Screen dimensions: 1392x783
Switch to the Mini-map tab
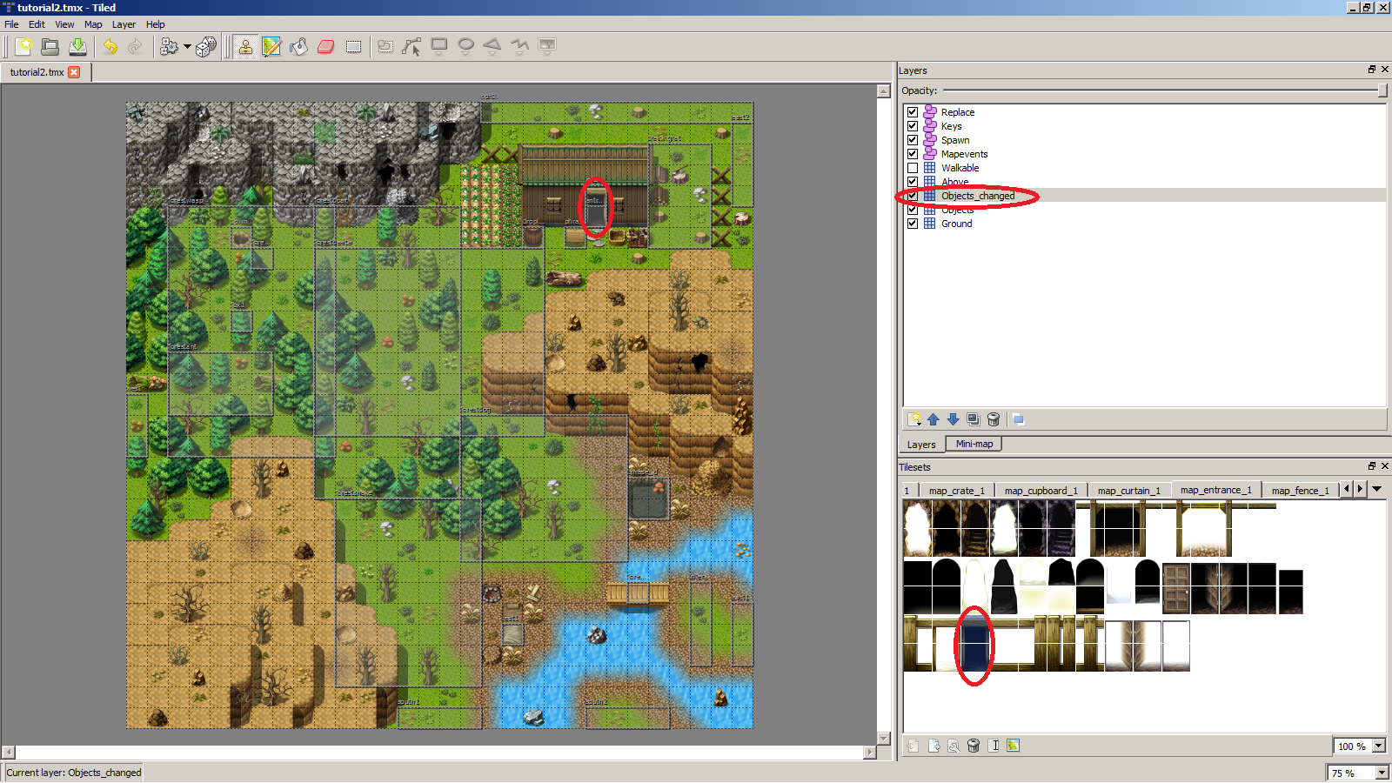pyautogui.click(x=974, y=444)
